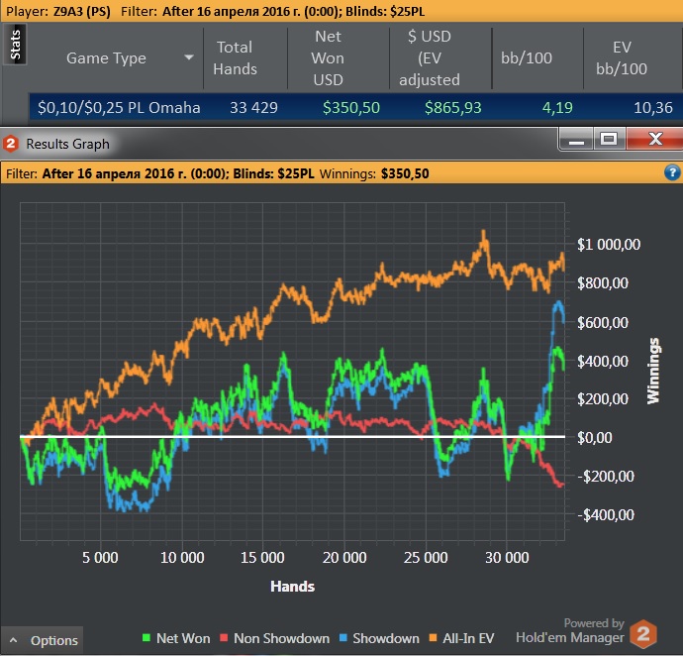Open the Stats vertical tab
The image size is (683, 656).
click(x=15, y=45)
